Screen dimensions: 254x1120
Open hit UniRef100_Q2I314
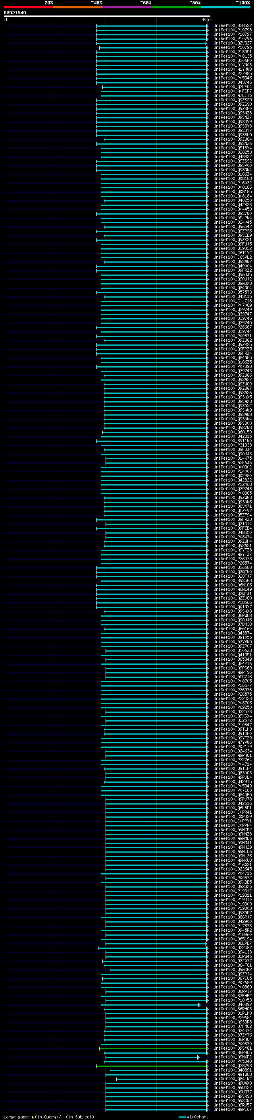(x=233, y=524)
